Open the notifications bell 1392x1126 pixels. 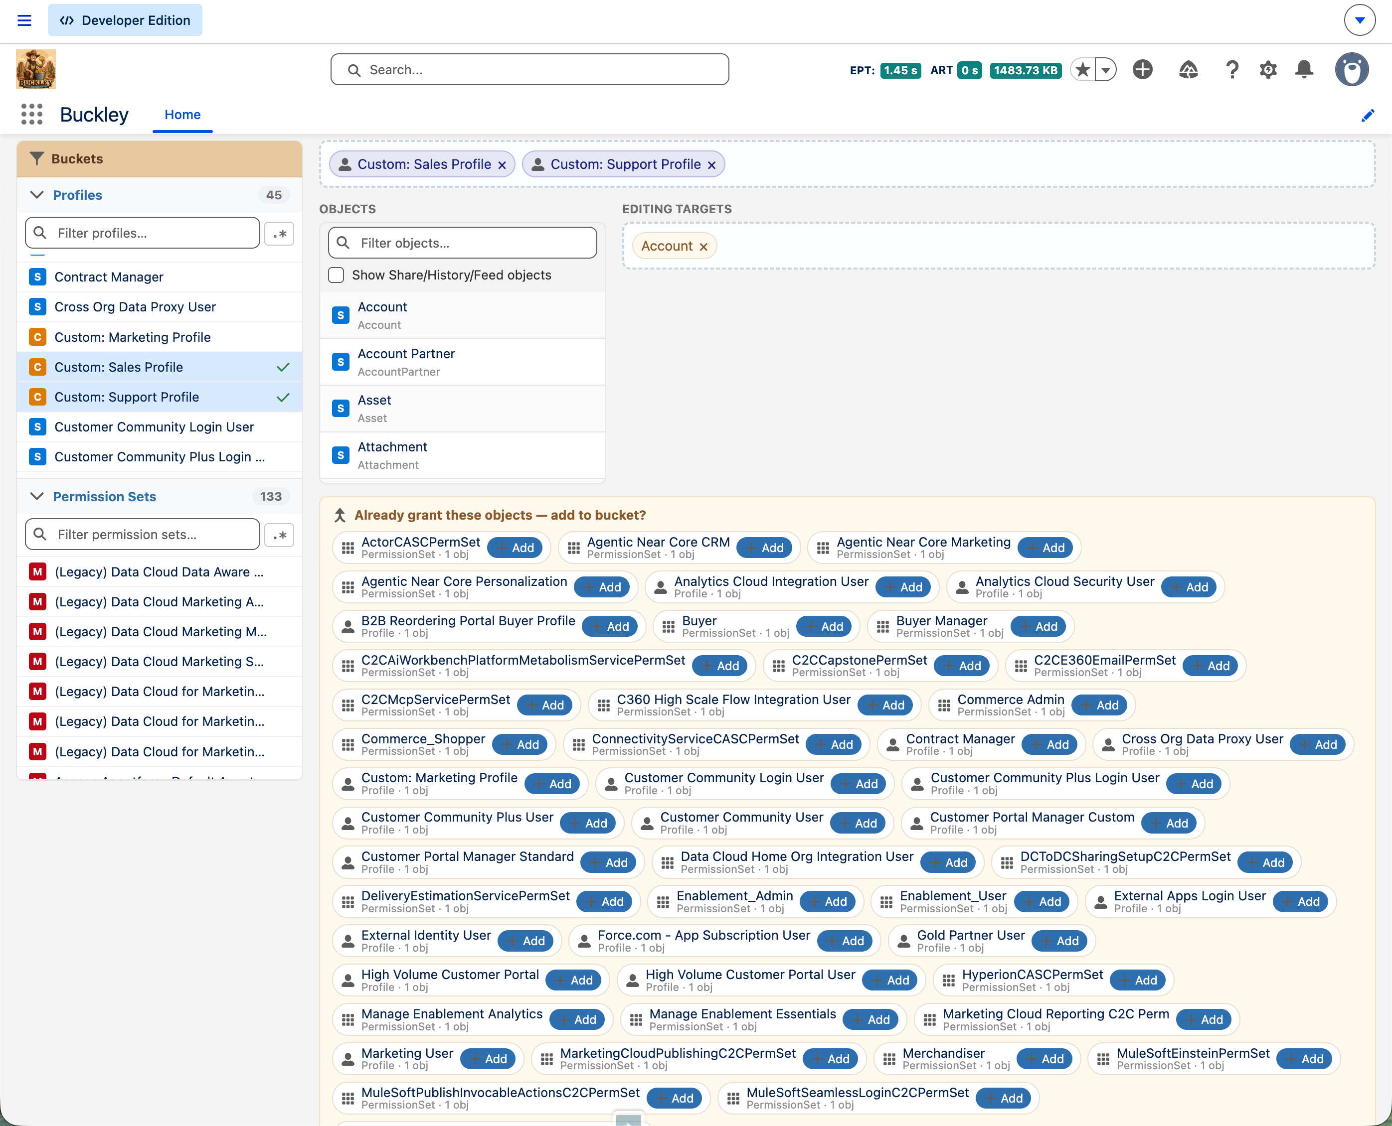point(1304,69)
